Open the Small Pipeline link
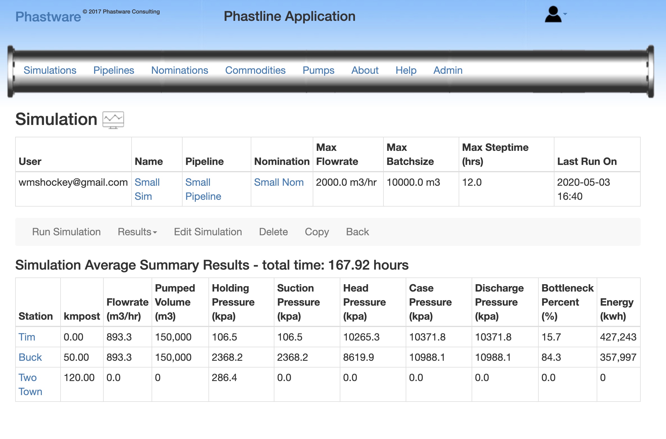Viewport: 666px width, 439px height. click(203, 189)
